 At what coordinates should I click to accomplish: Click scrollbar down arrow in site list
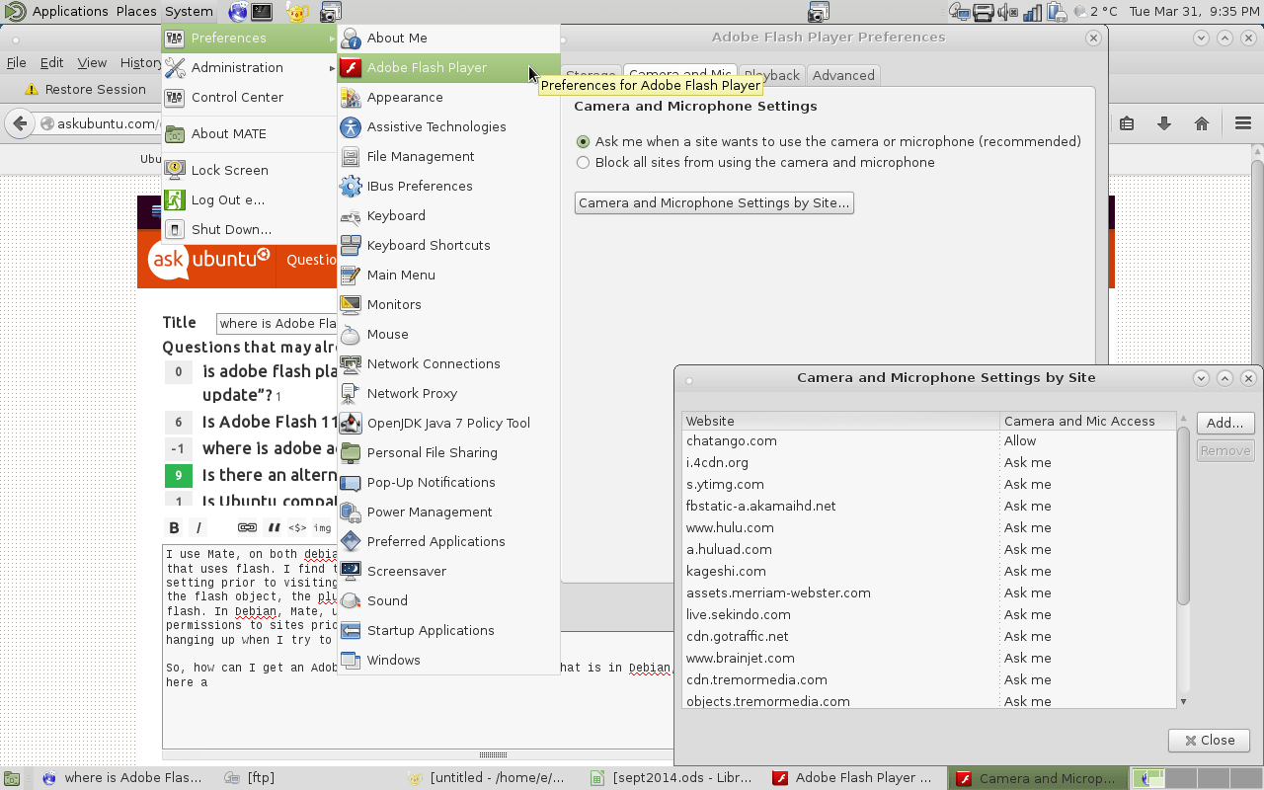(x=1184, y=701)
